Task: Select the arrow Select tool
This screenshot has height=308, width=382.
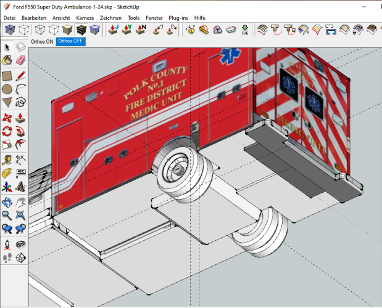Action: coord(7,47)
